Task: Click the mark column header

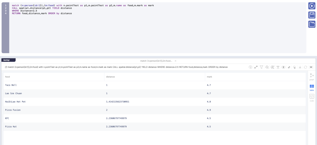Action: [209, 77]
